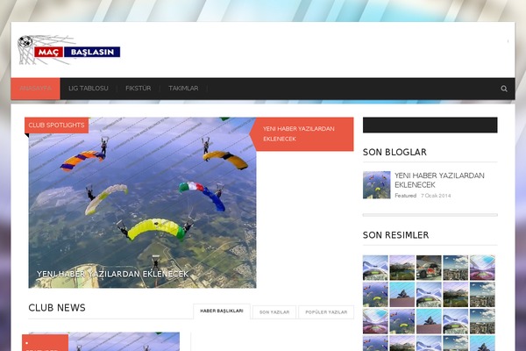
Task: Open first thumbnail in Son Resimler second row
Action: point(375,295)
